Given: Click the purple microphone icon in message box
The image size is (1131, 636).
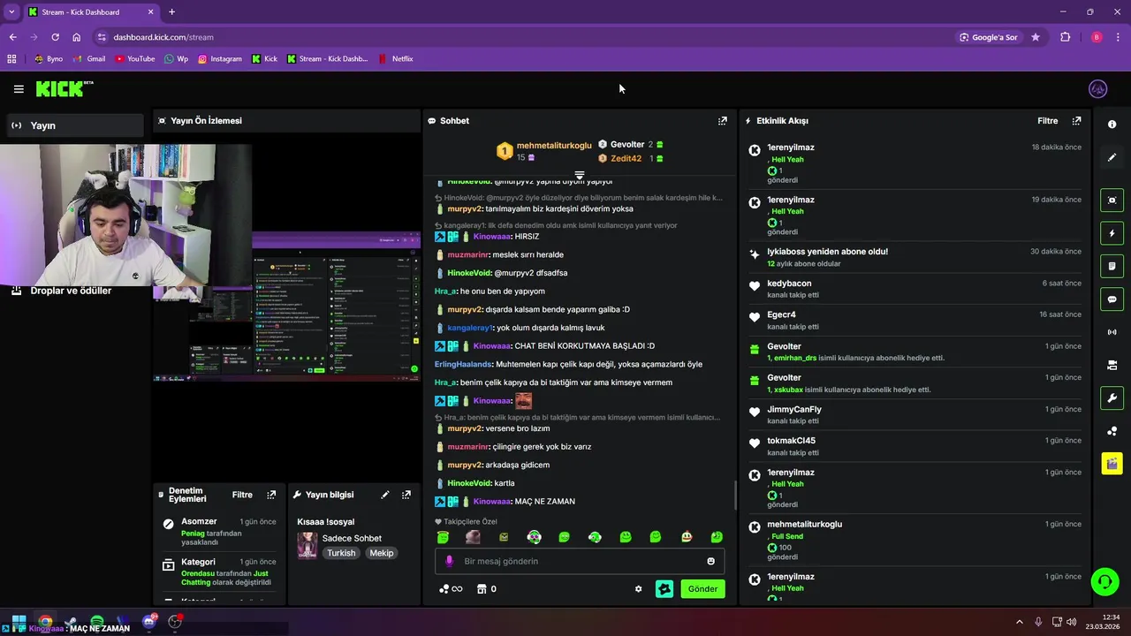Looking at the screenshot, I should pos(449,561).
